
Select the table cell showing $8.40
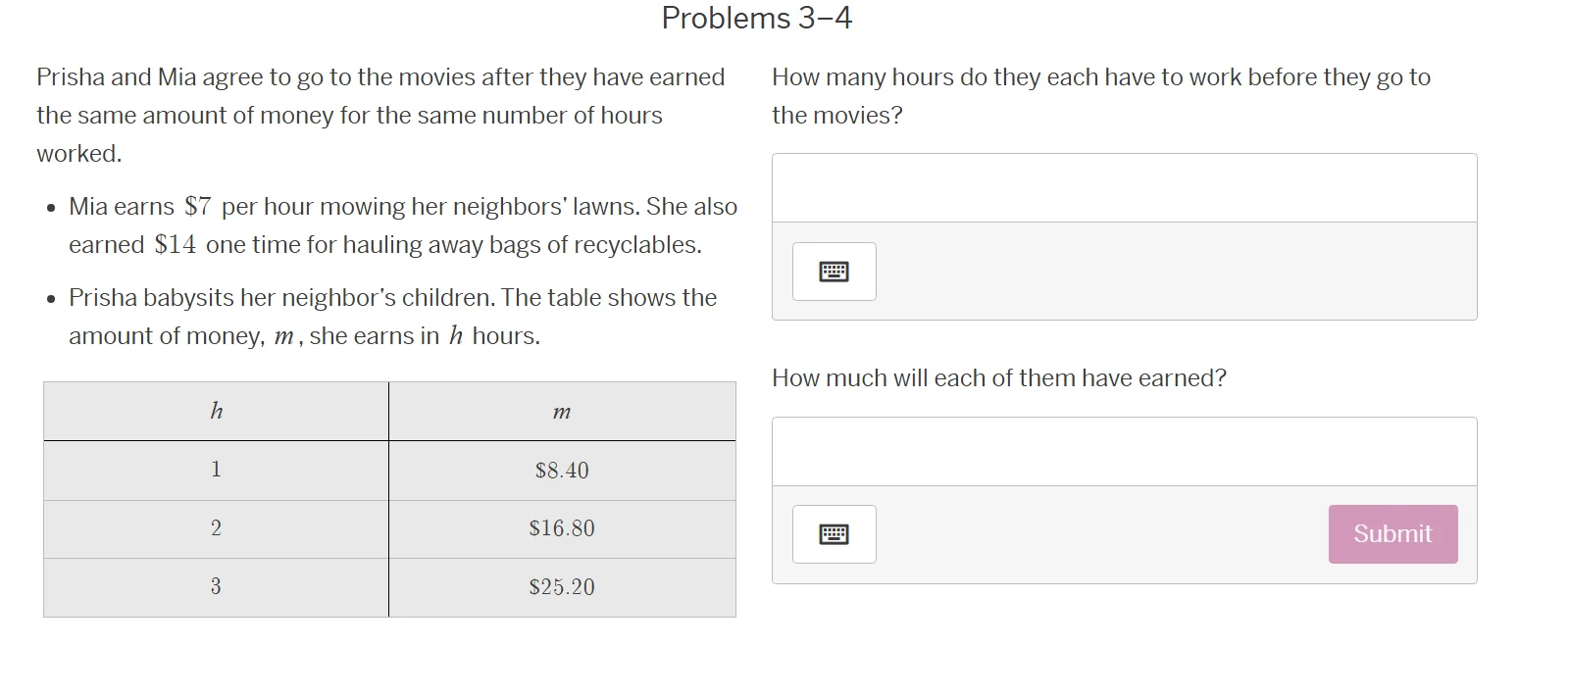[562, 471]
